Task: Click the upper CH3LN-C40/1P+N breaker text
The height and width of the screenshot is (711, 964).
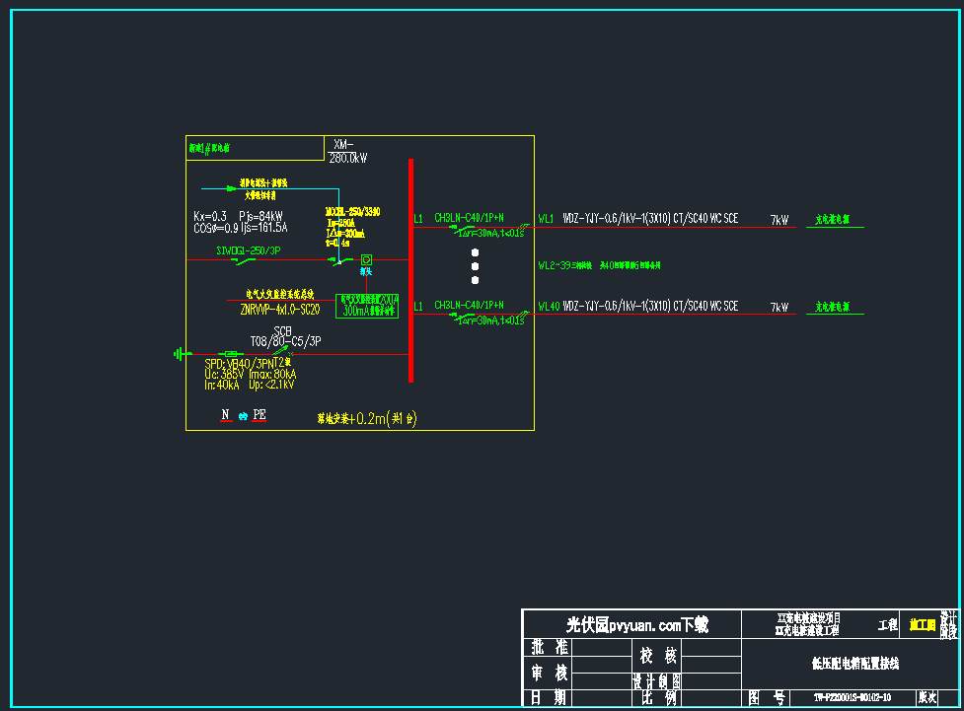Action: 469,218
